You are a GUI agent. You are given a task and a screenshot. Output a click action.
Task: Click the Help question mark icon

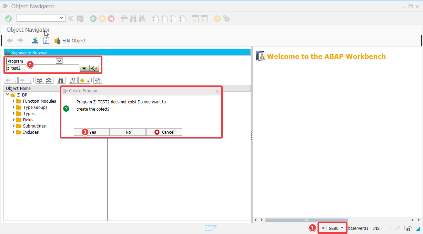click(217, 19)
